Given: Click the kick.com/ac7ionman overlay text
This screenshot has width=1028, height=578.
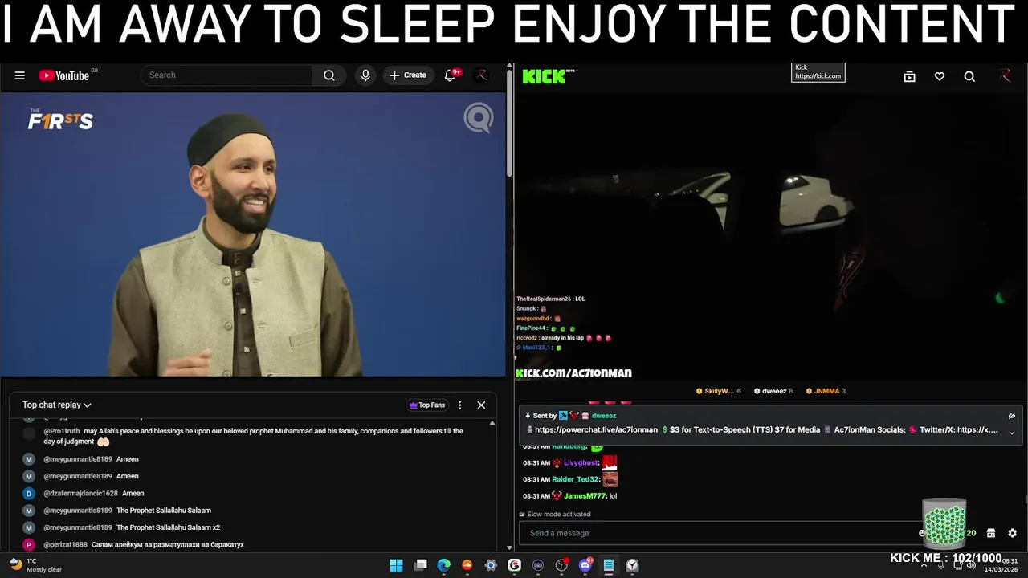Looking at the screenshot, I should 573,373.
